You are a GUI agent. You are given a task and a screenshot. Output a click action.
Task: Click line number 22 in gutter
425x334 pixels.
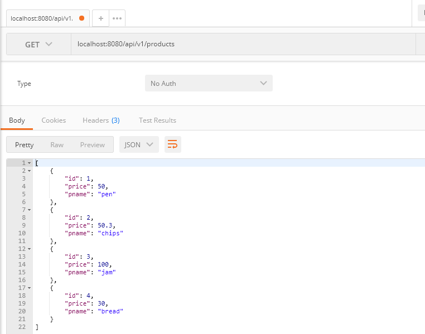22,327
